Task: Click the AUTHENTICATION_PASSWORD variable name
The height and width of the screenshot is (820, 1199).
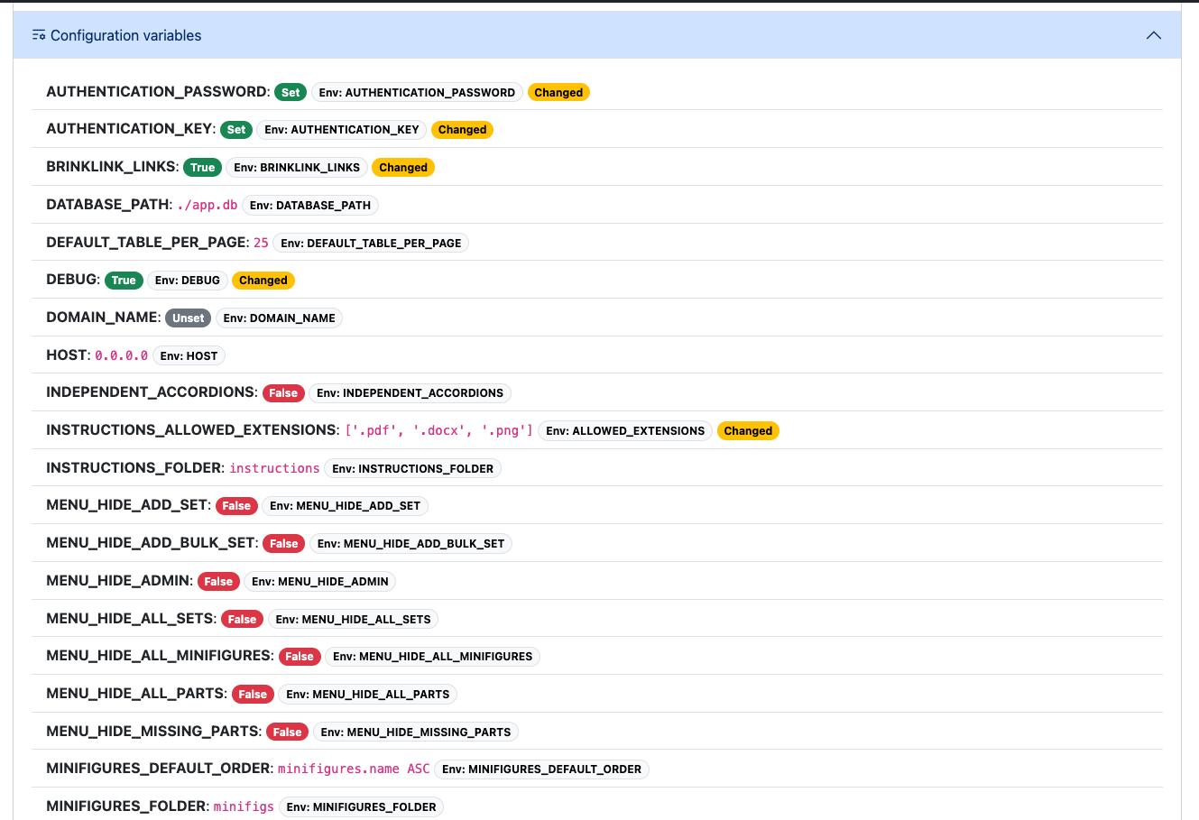Action: click(156, 92)
